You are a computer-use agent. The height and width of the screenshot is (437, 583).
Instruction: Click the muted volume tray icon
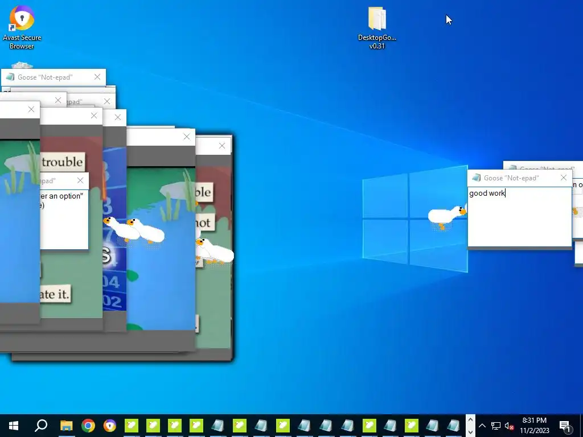(x=509, y=426)
